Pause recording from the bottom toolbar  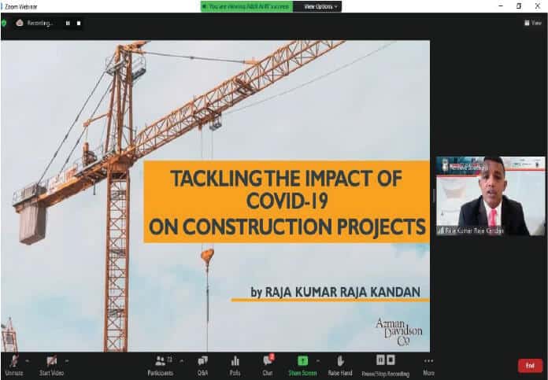[380, 360]
